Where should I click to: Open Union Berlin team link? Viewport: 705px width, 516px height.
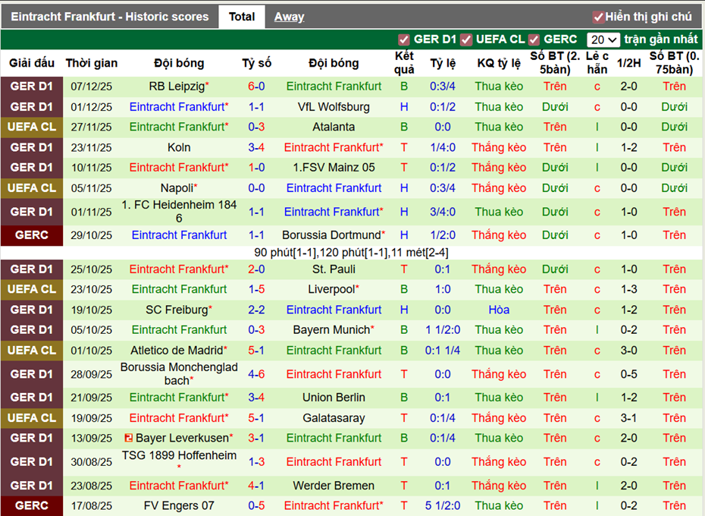(x=334, y=397)
